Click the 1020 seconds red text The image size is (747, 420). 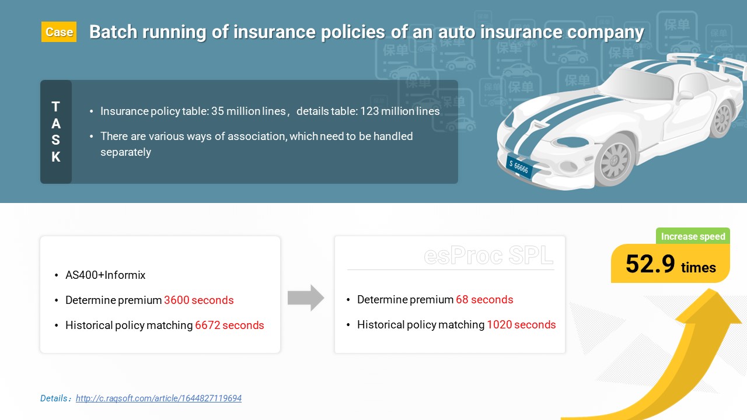521,325
